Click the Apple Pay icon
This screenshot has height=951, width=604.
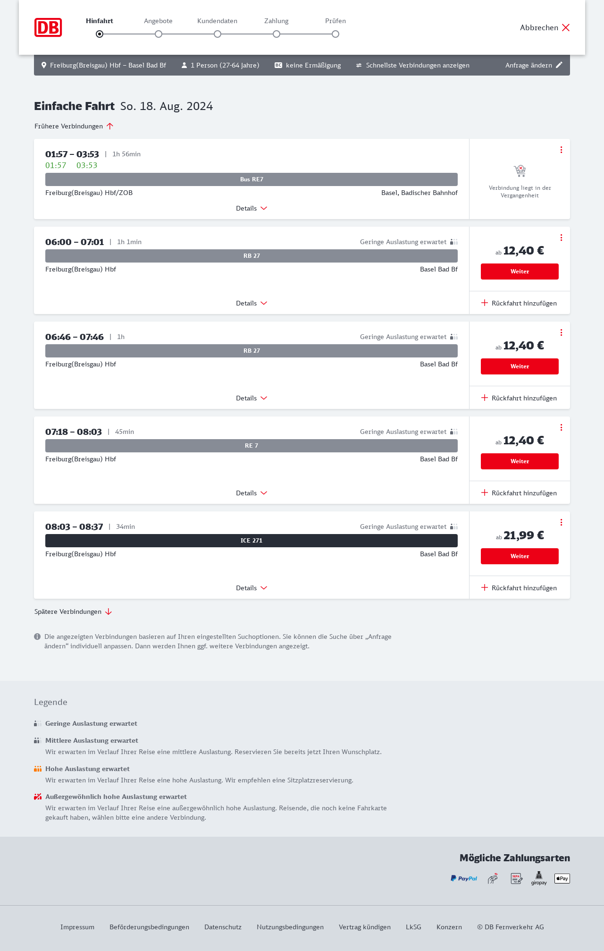click(x=562, y=878)
